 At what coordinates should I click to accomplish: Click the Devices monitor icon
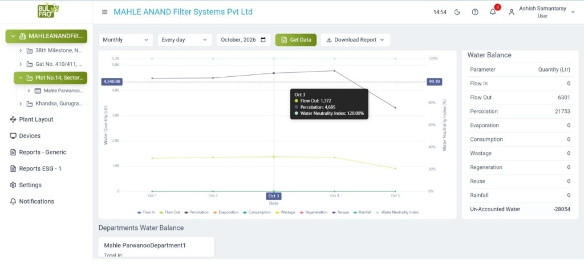point(13,135)
